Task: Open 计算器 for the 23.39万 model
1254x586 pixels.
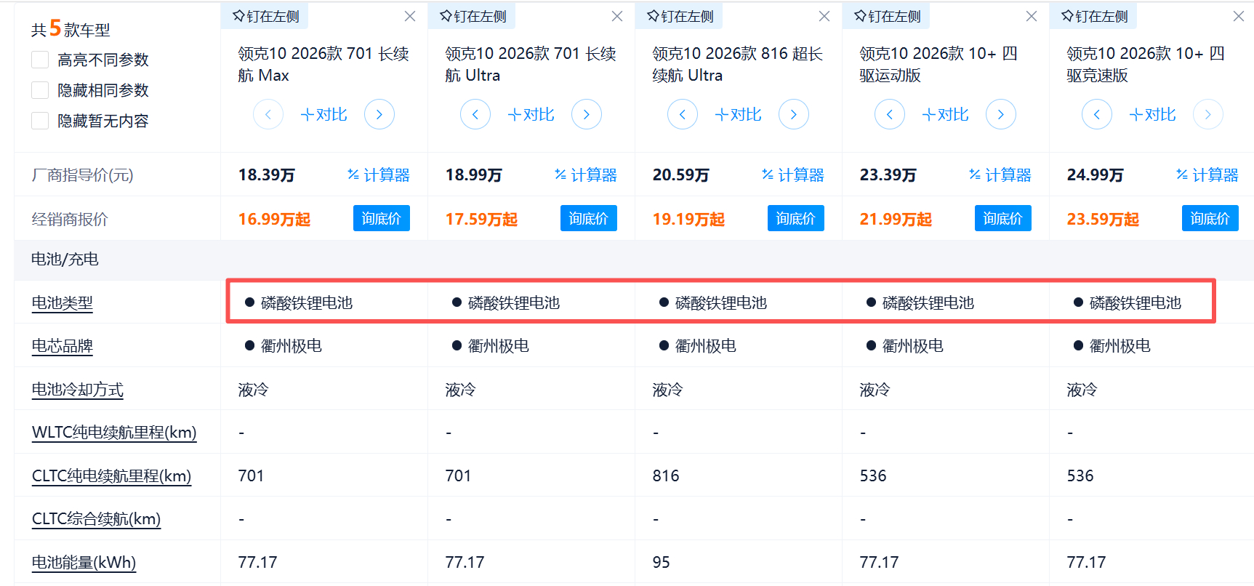Action: (1000, 175)
